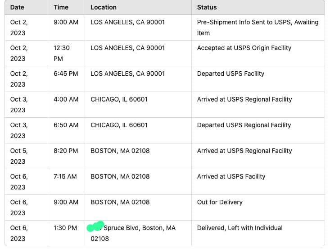Select the Departed USPS Facility status text
The height and width of the screenshot is (249, 330).
(x=231, y=74)
